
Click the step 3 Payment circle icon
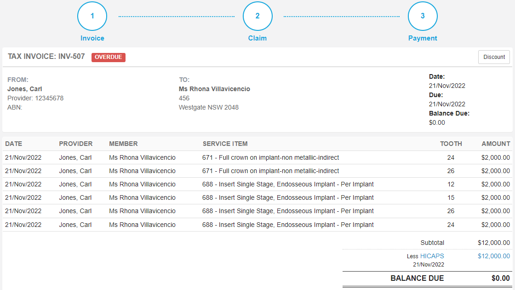(x=423, y=16)
